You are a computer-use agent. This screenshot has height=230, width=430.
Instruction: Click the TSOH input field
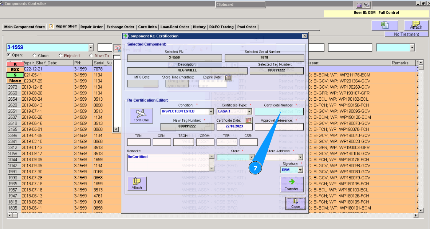point(184,142)
